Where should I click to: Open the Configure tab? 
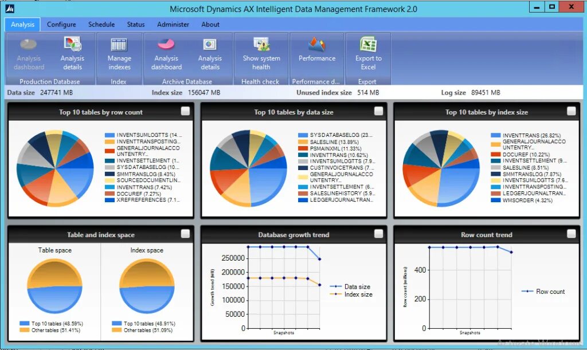[61, 24]
